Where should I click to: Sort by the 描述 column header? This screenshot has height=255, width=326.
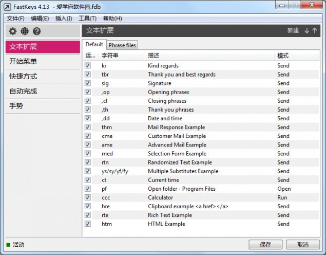(209, 56)
